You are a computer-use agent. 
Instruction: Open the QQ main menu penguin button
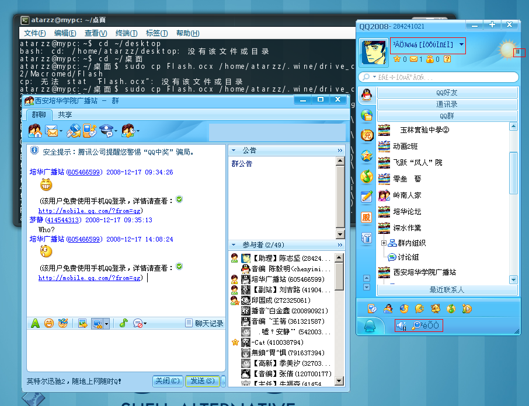370,326
